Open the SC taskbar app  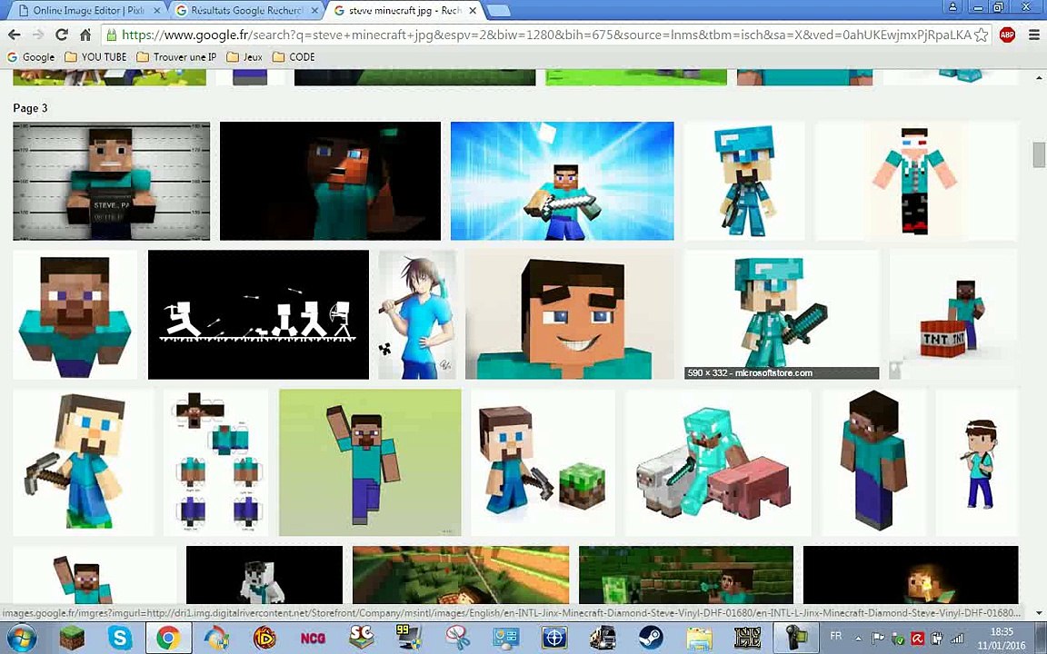361,639
